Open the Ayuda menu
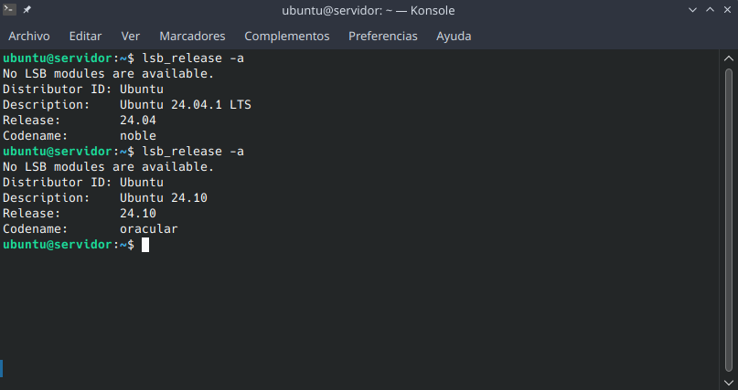The height and width of the screenshot is (390, 738). point(454,37)
